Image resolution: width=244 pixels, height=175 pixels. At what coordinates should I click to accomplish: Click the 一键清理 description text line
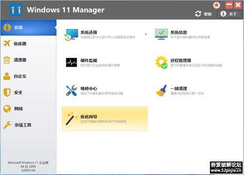(187, 93)
